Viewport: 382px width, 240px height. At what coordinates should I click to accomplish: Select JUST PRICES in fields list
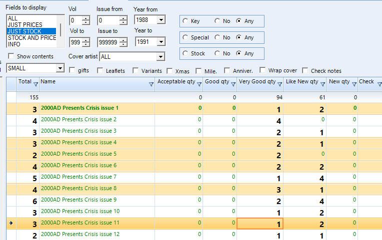(x=31, y=25)
